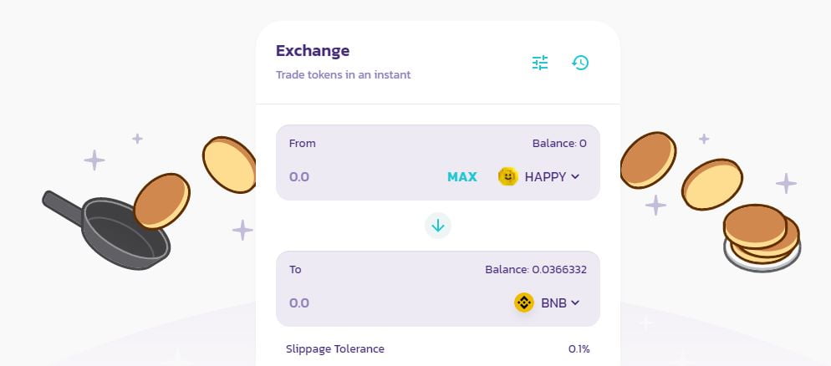Open the swap settings sliders icon
The width and height of the screenshot is (831, 366).
click(x=540, y=63)
